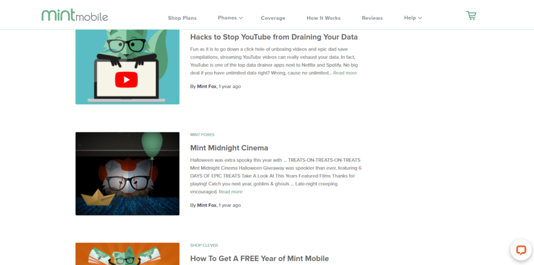
Task: Select the SHOP CLEVER category label
Action: click(x=204, y=245)
